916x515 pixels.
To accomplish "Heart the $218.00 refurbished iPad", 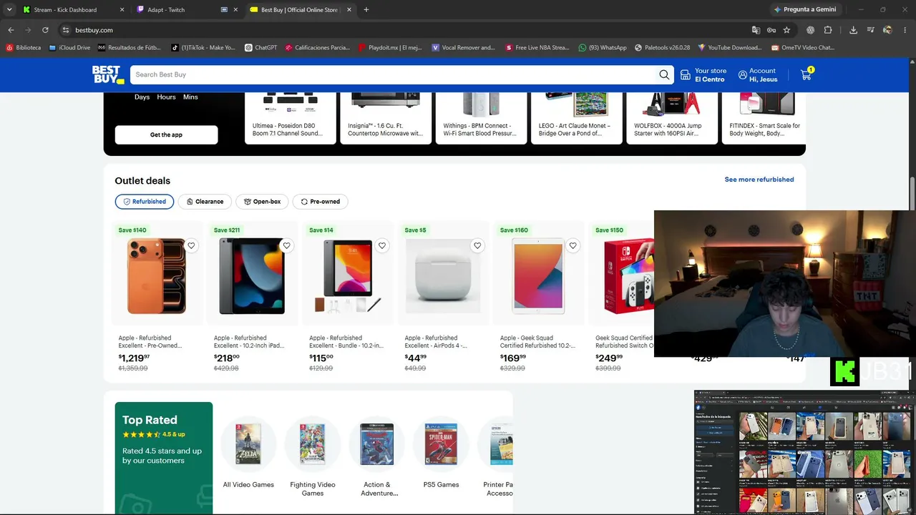I will (x=286, y=245).
